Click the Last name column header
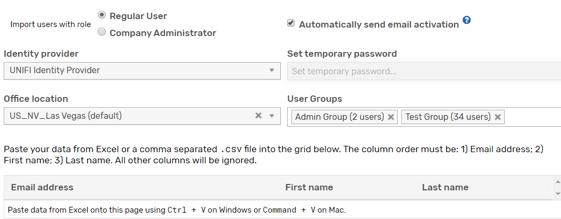Viewport: 561px width, 219px height. (x=445, y=187)
